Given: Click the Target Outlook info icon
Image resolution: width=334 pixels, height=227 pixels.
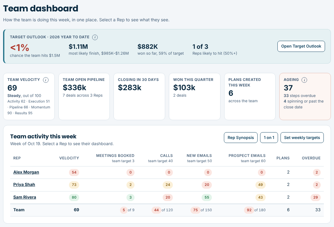Looking at the screenshot, I should coord(95,37).
